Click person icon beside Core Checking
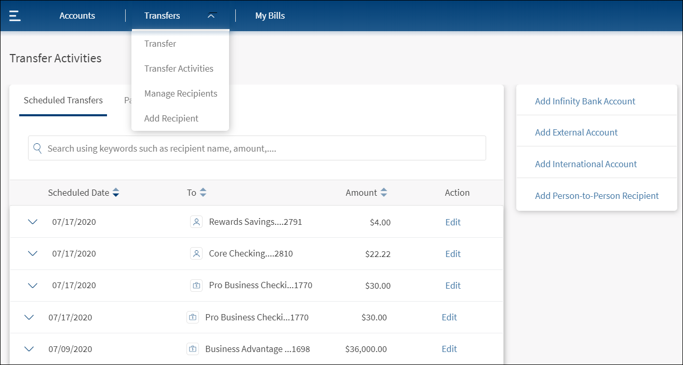 [x=196, y=254]
